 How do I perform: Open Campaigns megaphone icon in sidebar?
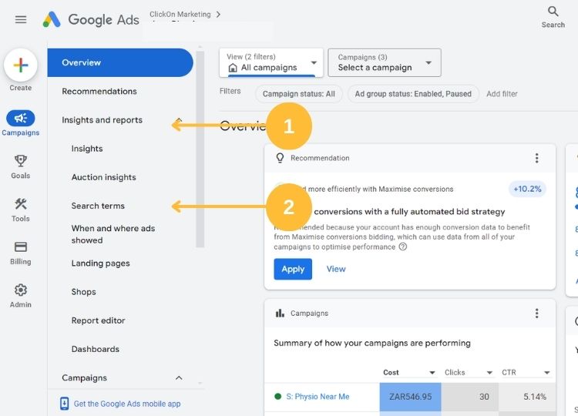point(21,119)
